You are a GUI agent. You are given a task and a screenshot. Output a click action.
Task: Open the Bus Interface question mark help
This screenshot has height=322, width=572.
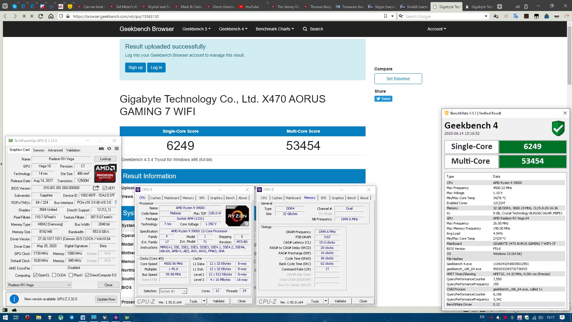(116, 202)
